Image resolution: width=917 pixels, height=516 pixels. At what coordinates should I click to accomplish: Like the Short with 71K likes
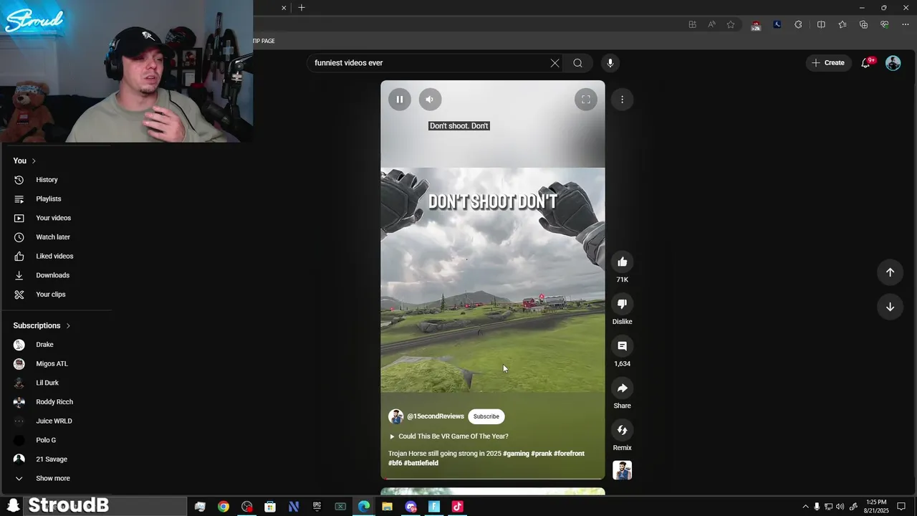(623, 262)
